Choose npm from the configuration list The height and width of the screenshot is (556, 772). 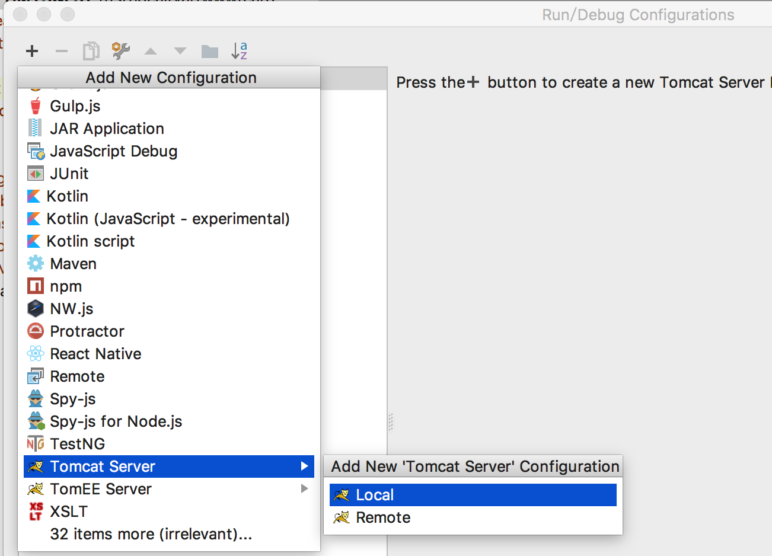(169, 286)
